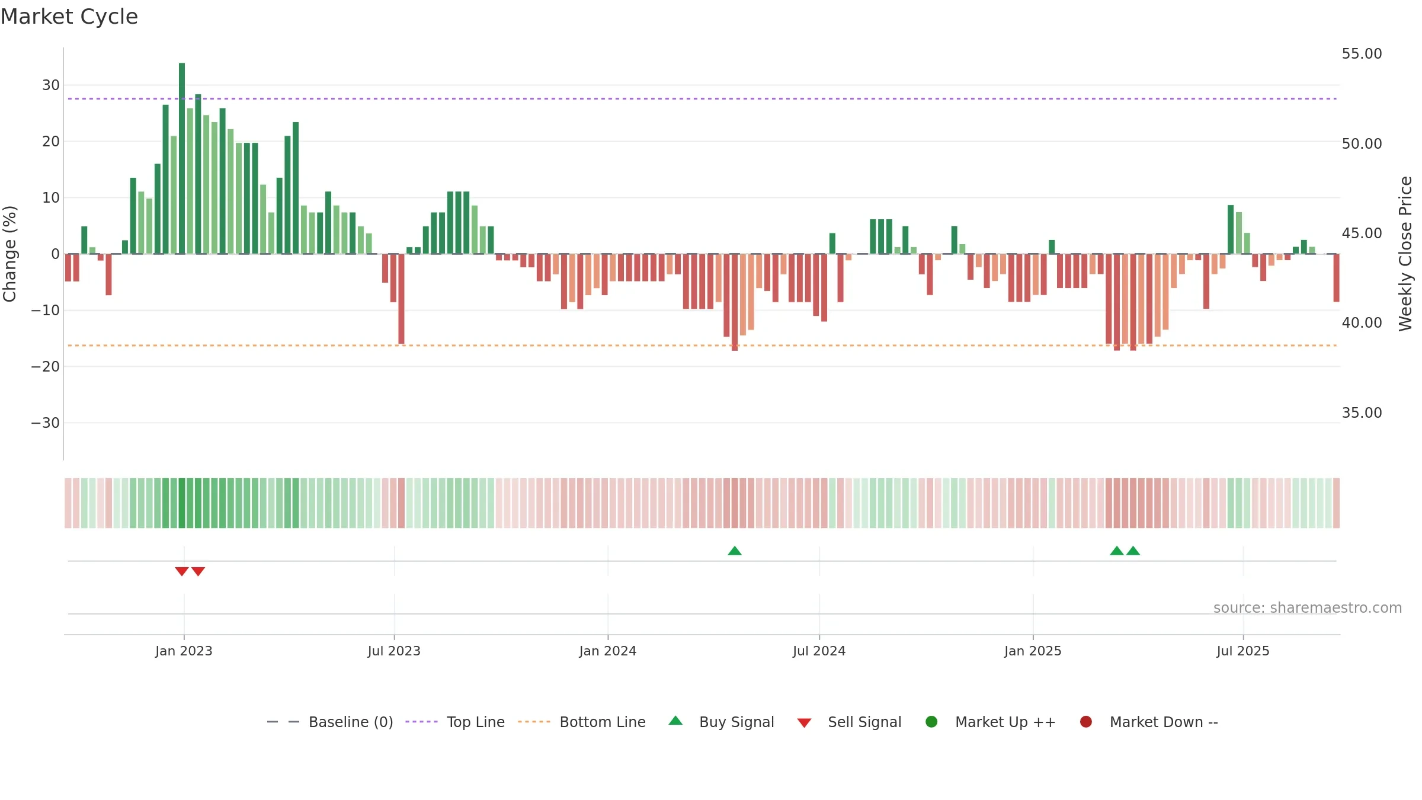Click the red Sell Signal triangle in legend

[804, 723]
